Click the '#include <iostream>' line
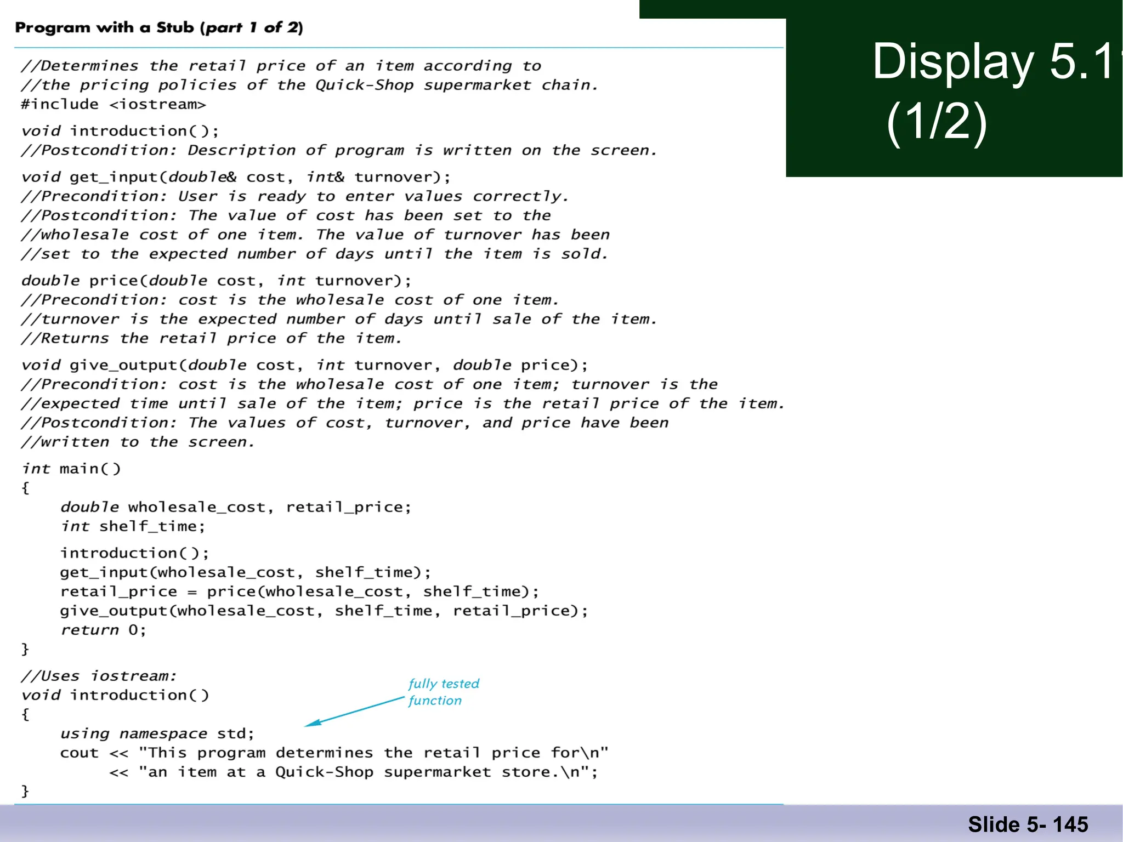The image size is (1123, 842). [x=114, y=104]
